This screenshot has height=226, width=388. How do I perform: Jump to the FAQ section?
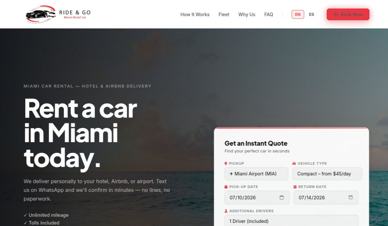coord(268,15)
